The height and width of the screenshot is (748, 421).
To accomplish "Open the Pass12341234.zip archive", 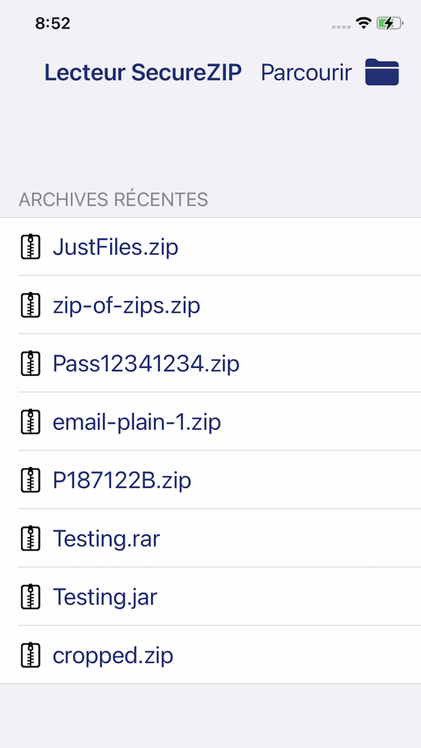I will 146,363.
